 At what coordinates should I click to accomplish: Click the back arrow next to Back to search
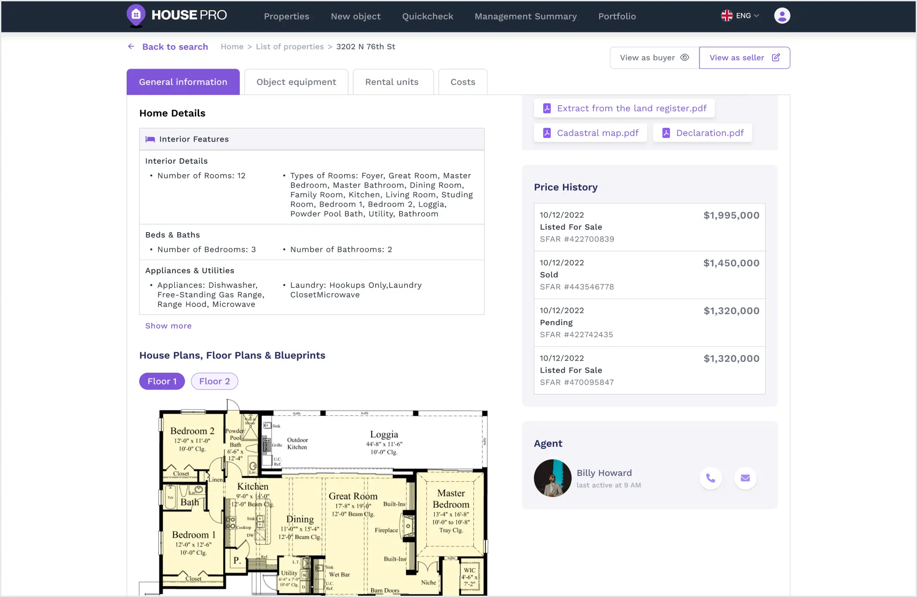pos(131,46)
